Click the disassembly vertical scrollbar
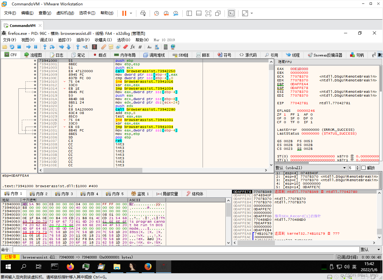This screenshot has width=383, height=280. click(271, 113)
